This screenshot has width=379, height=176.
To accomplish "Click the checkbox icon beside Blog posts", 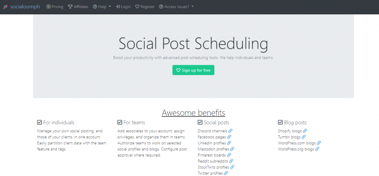I will click(x=281, y=122).
